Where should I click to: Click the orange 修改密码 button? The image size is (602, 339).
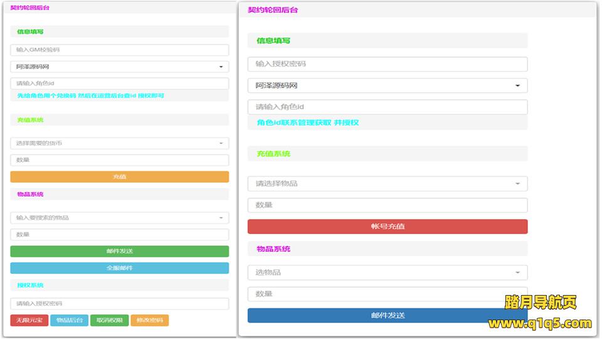[x=149, y=320]
